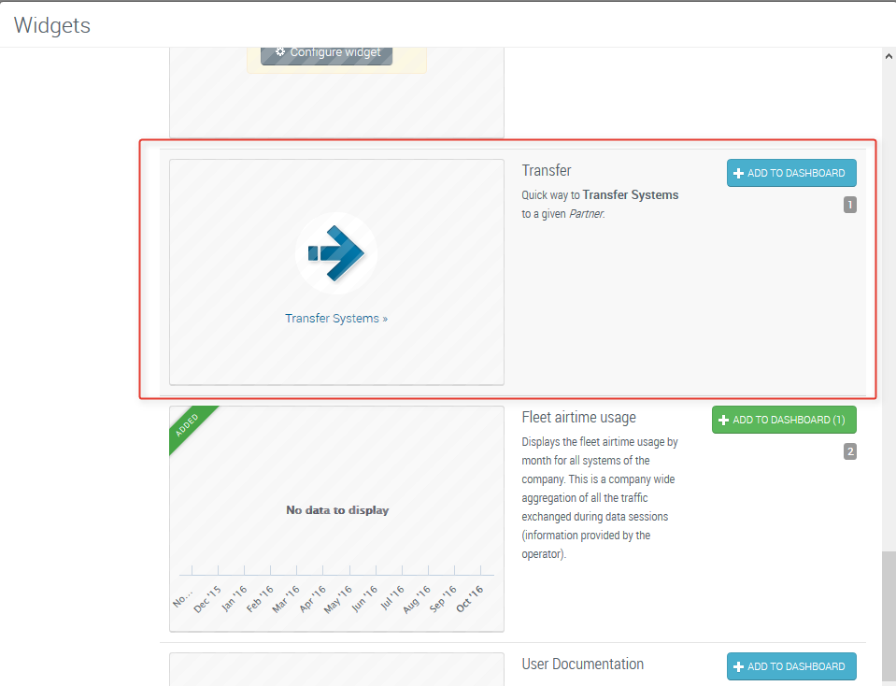Screen dimensions: 896x686
Task: Click the gear icon on Configure widget
Action: tap(279, 52)
